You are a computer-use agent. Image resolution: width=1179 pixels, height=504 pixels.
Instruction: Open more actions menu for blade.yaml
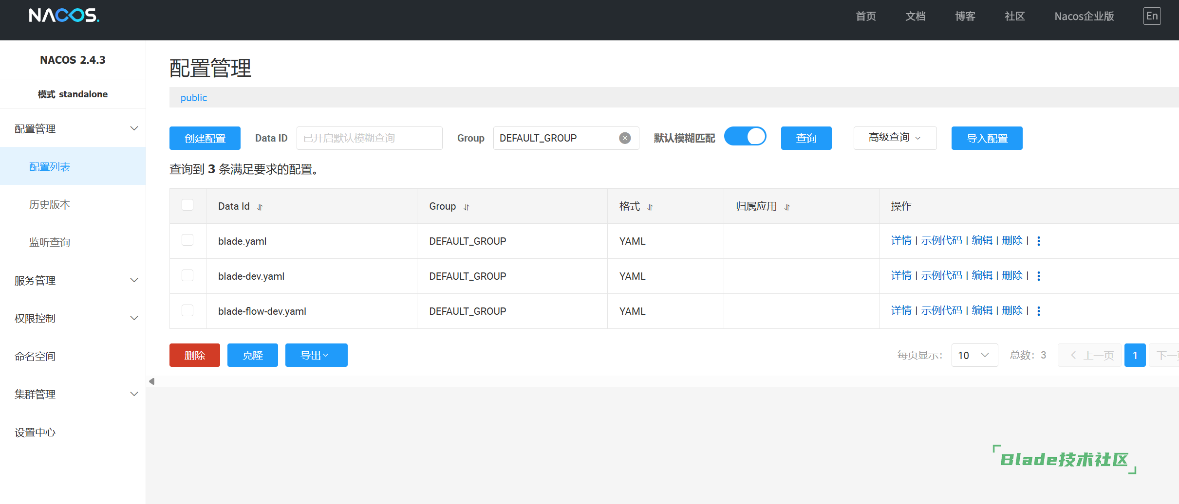coord(1039,241)
